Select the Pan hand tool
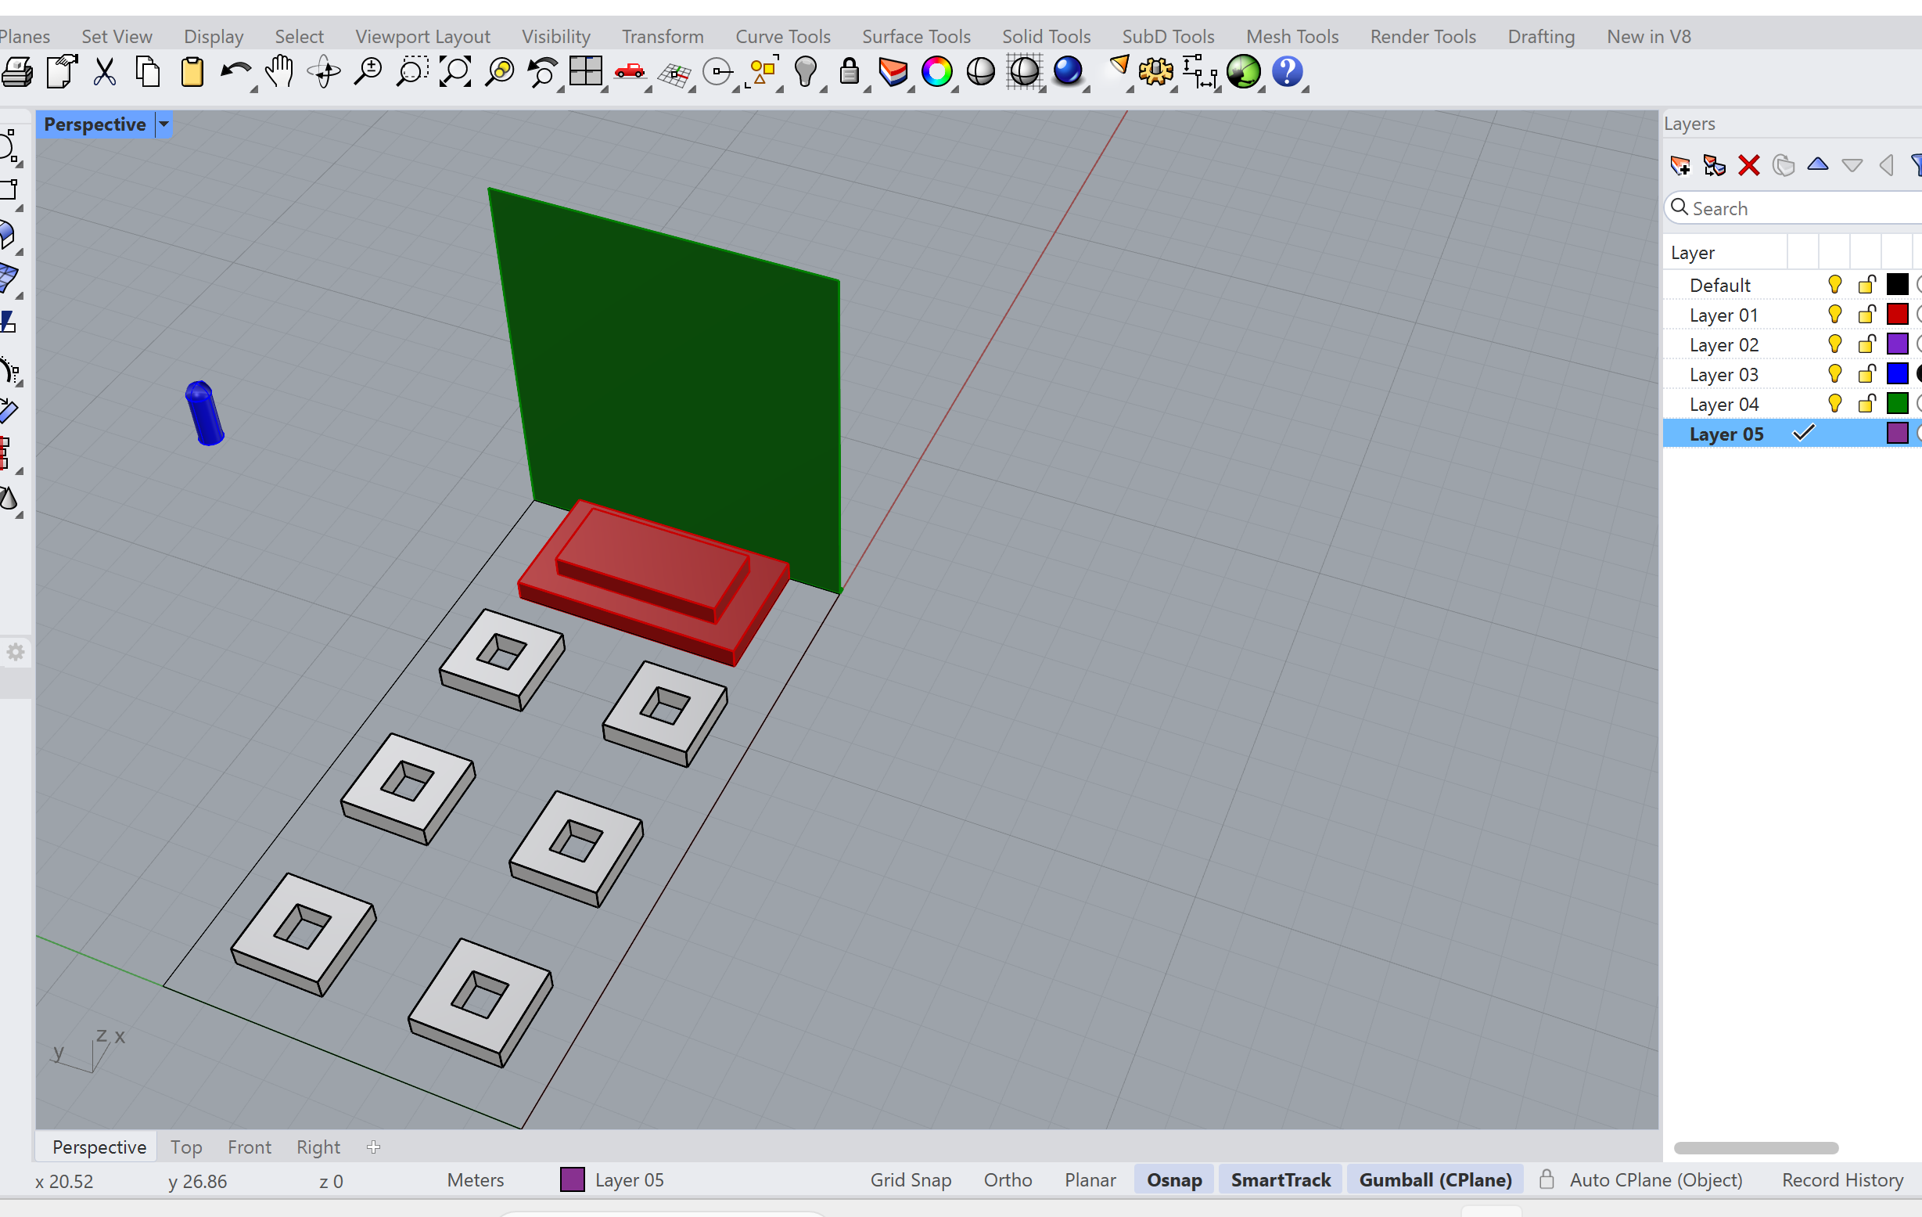The width and height of the screenshot is (1922, 1217). (x=279, y=73)
